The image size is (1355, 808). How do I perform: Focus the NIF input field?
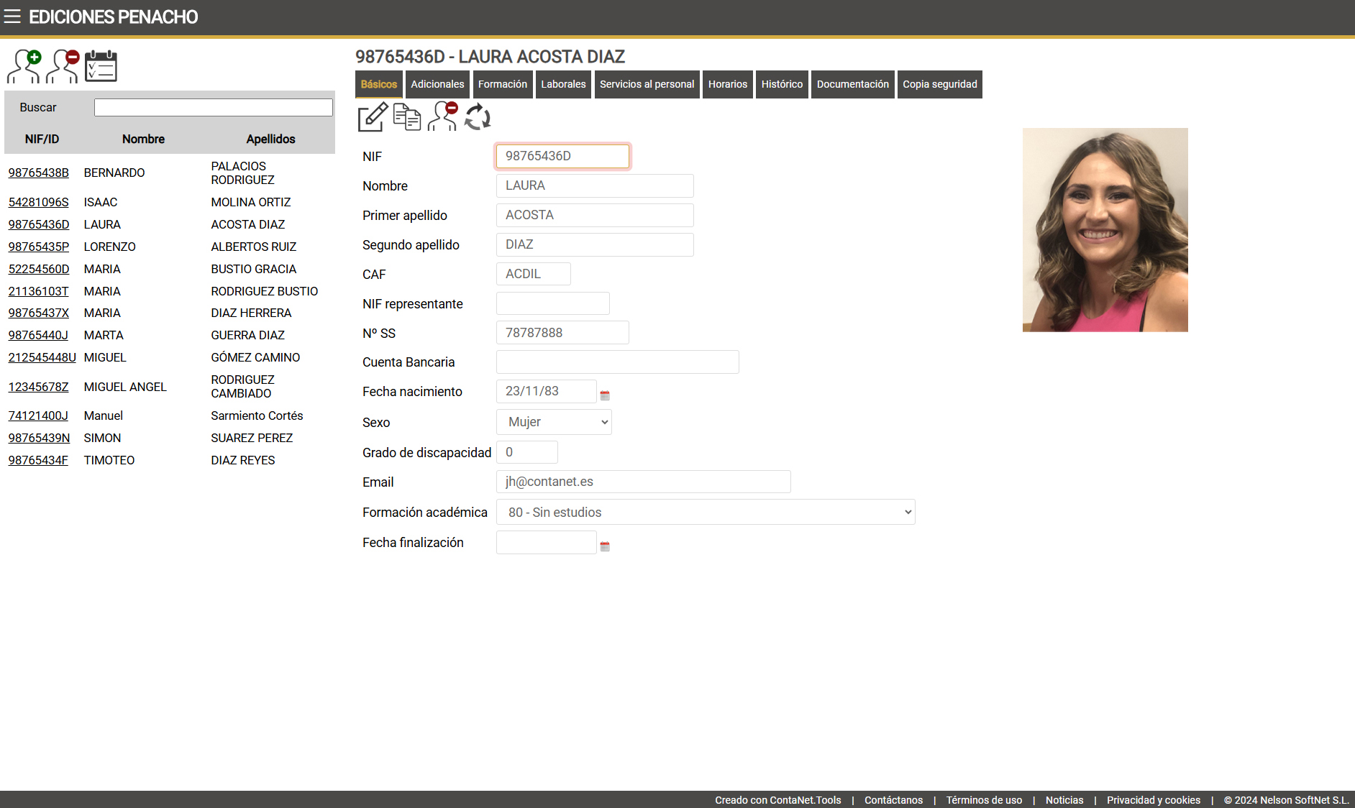(x=562, y=156)
